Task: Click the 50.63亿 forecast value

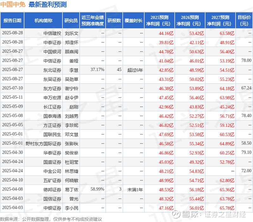Action: click(197, 52)
